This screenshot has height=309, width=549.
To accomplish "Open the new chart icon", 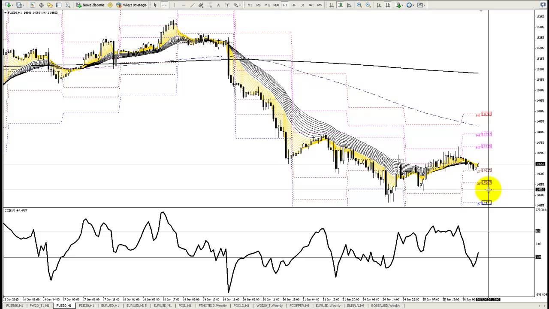I will (x=7, y=5).
